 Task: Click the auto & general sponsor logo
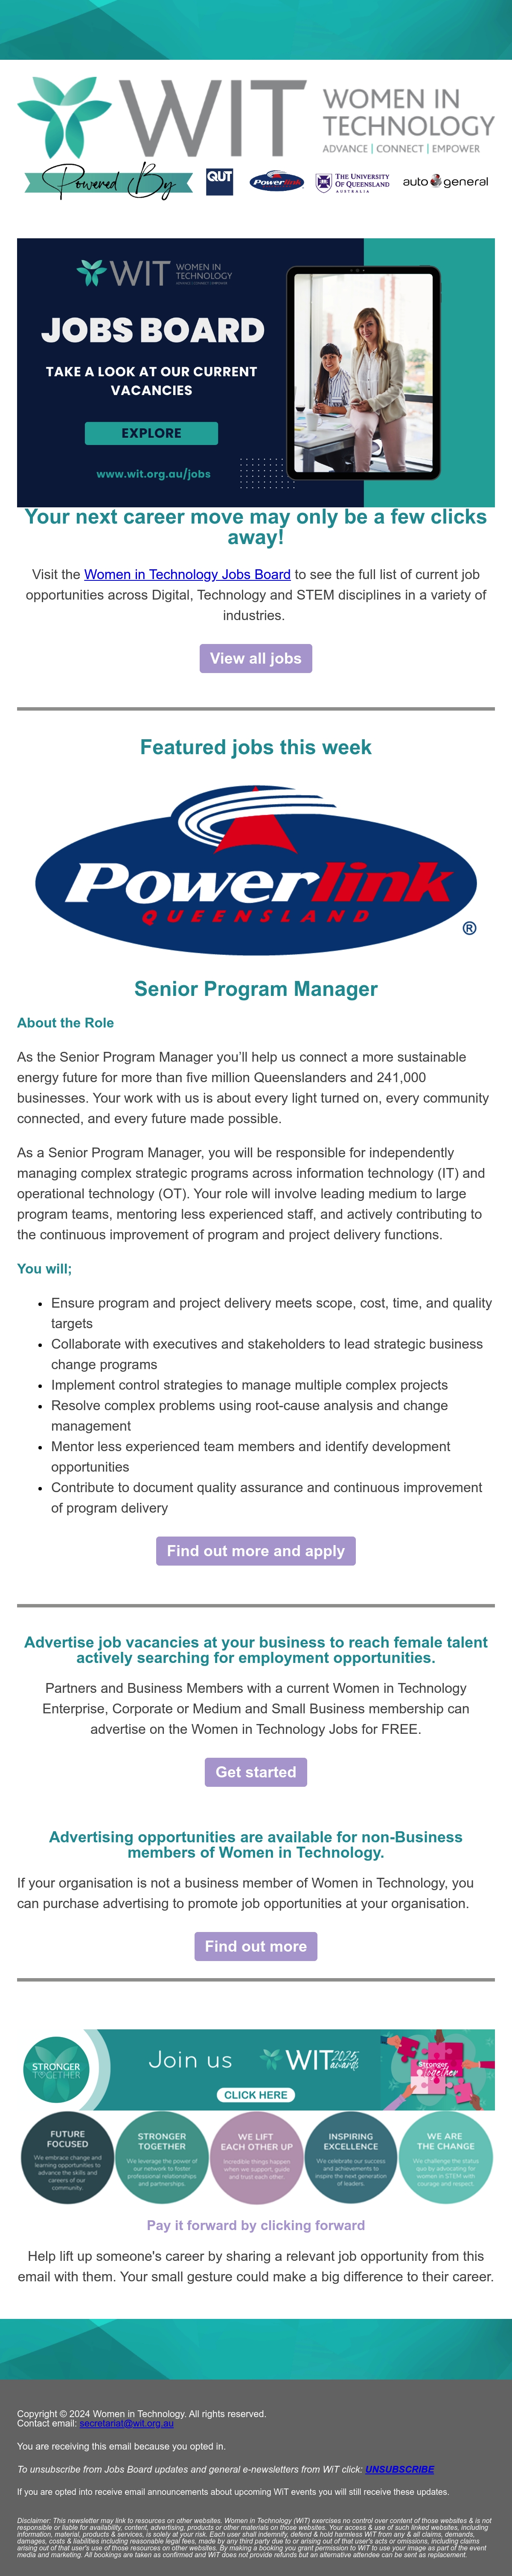(x=445, y=182)
